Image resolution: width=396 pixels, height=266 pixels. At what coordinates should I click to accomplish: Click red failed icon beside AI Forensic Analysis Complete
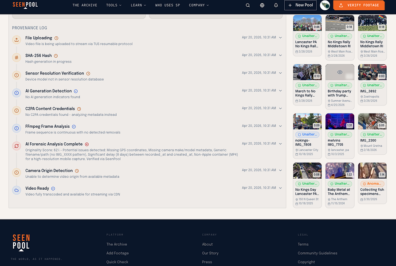pos(87,145)
